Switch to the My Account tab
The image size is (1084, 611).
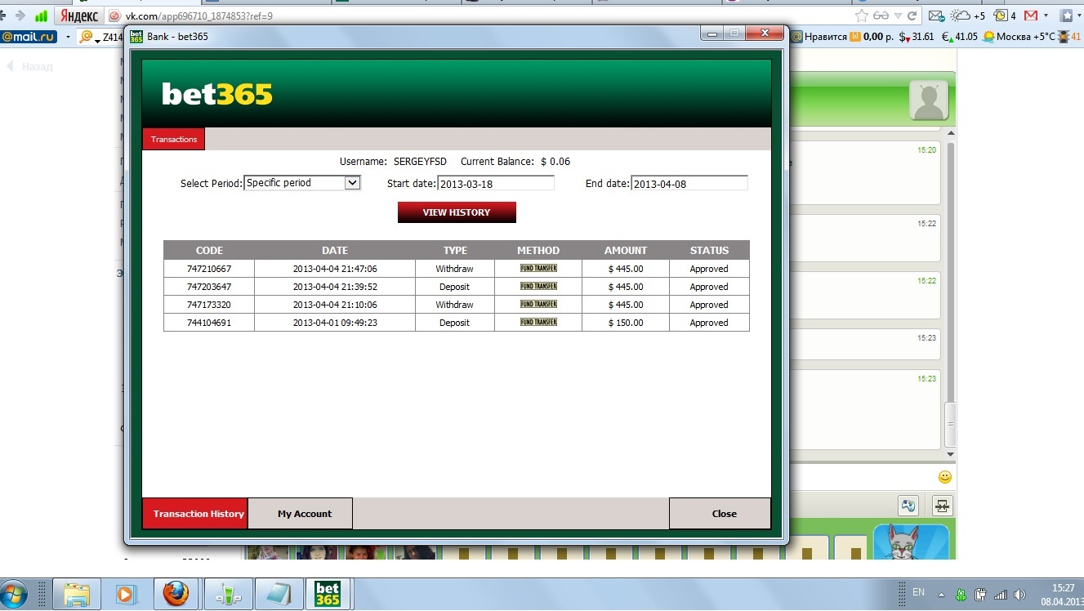tap(301, 514)
